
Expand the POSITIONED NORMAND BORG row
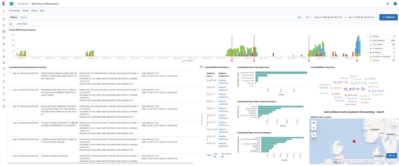click(10, 73)
